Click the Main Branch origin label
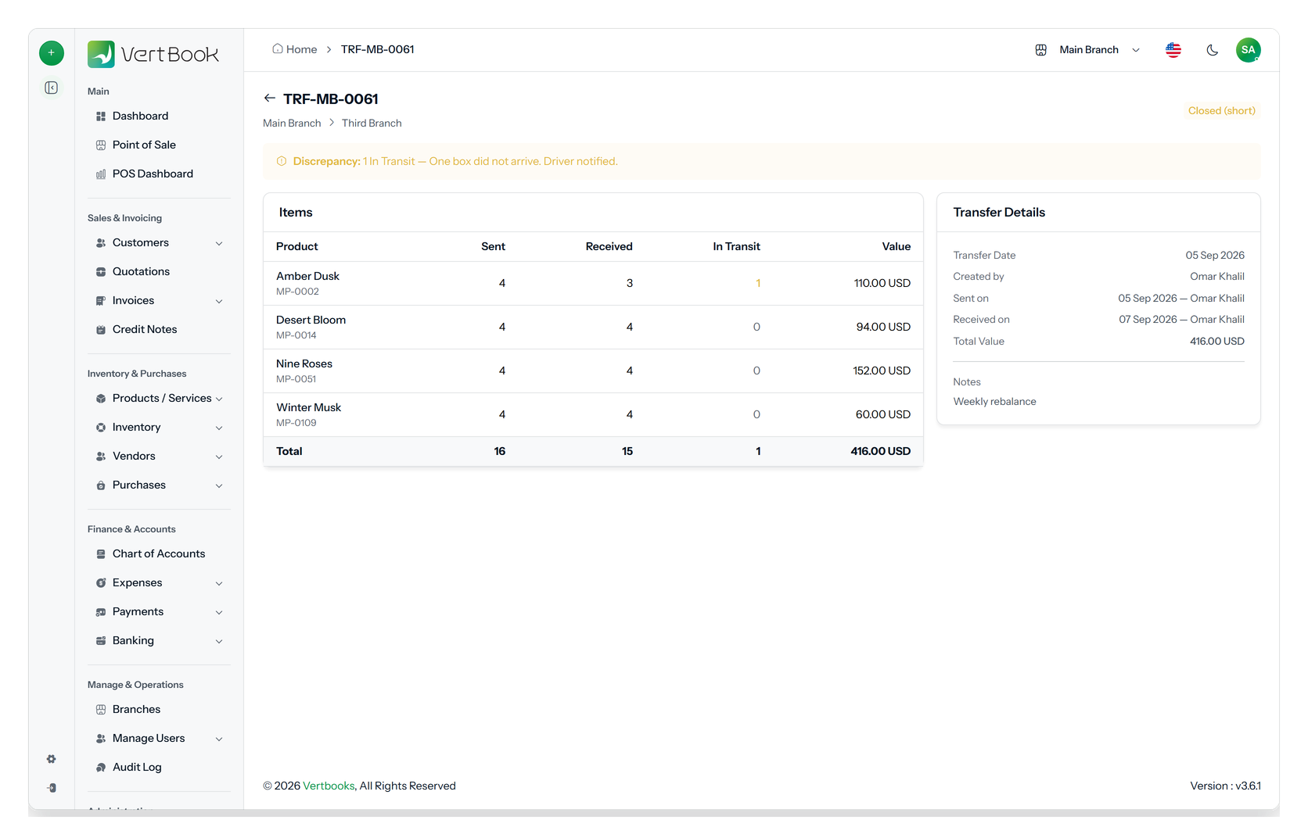Screen dimensions: 1308x838 292,124
